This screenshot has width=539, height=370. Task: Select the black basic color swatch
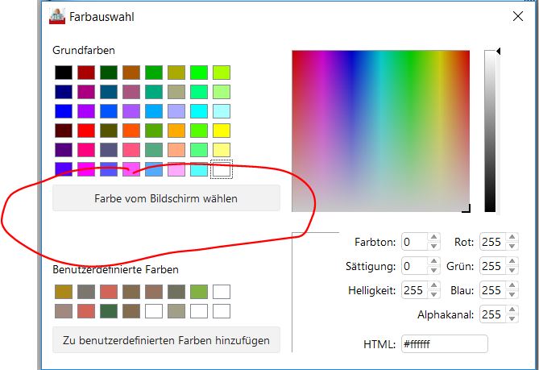pyautogui.click(x=64, y=73)
